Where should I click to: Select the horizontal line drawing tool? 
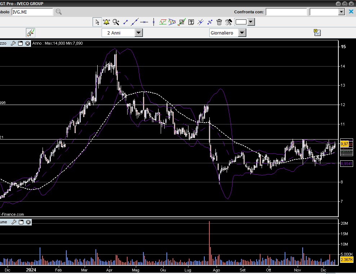tap(144, 22)
